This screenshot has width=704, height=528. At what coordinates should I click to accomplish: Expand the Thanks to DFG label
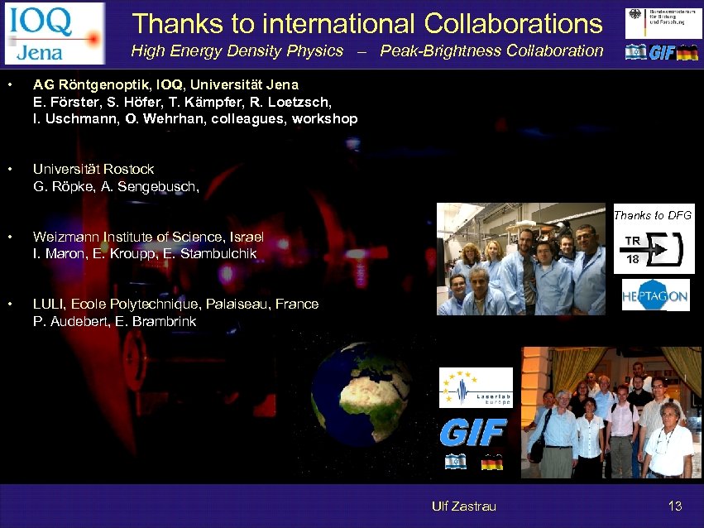click(x=654, y=214)
